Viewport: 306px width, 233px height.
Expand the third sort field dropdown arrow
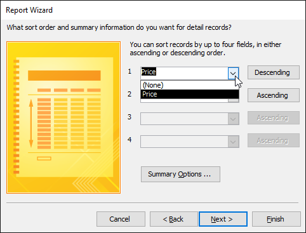pos(233,119)
